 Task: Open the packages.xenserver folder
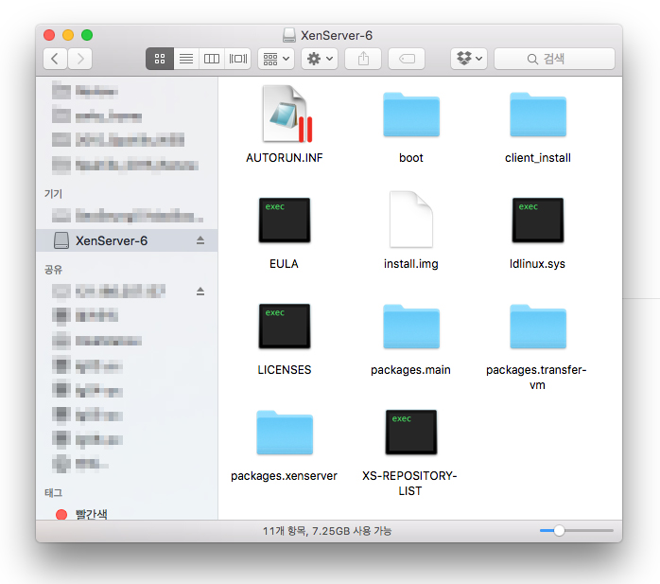point(285,433)
